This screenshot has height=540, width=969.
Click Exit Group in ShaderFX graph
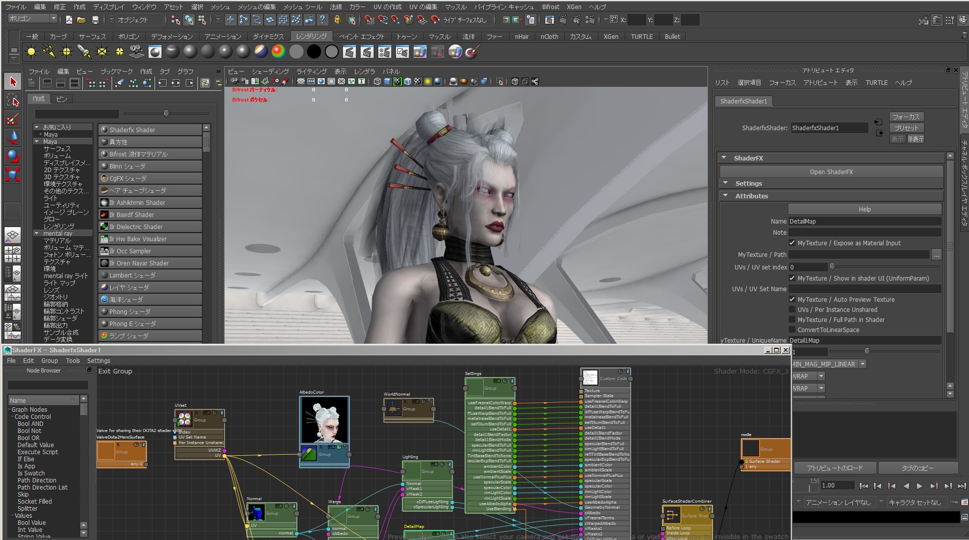(x=115, y=371)
